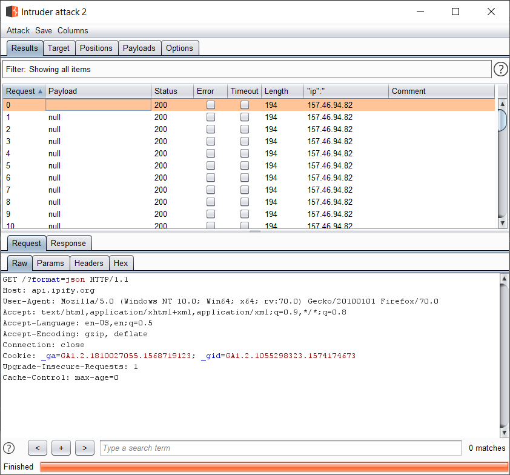The image size is (510, 475).
Task: Toggle Error checkbox for request 0
Action: (211, 105)
